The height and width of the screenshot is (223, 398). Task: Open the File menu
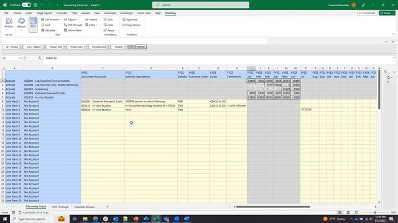6,13
